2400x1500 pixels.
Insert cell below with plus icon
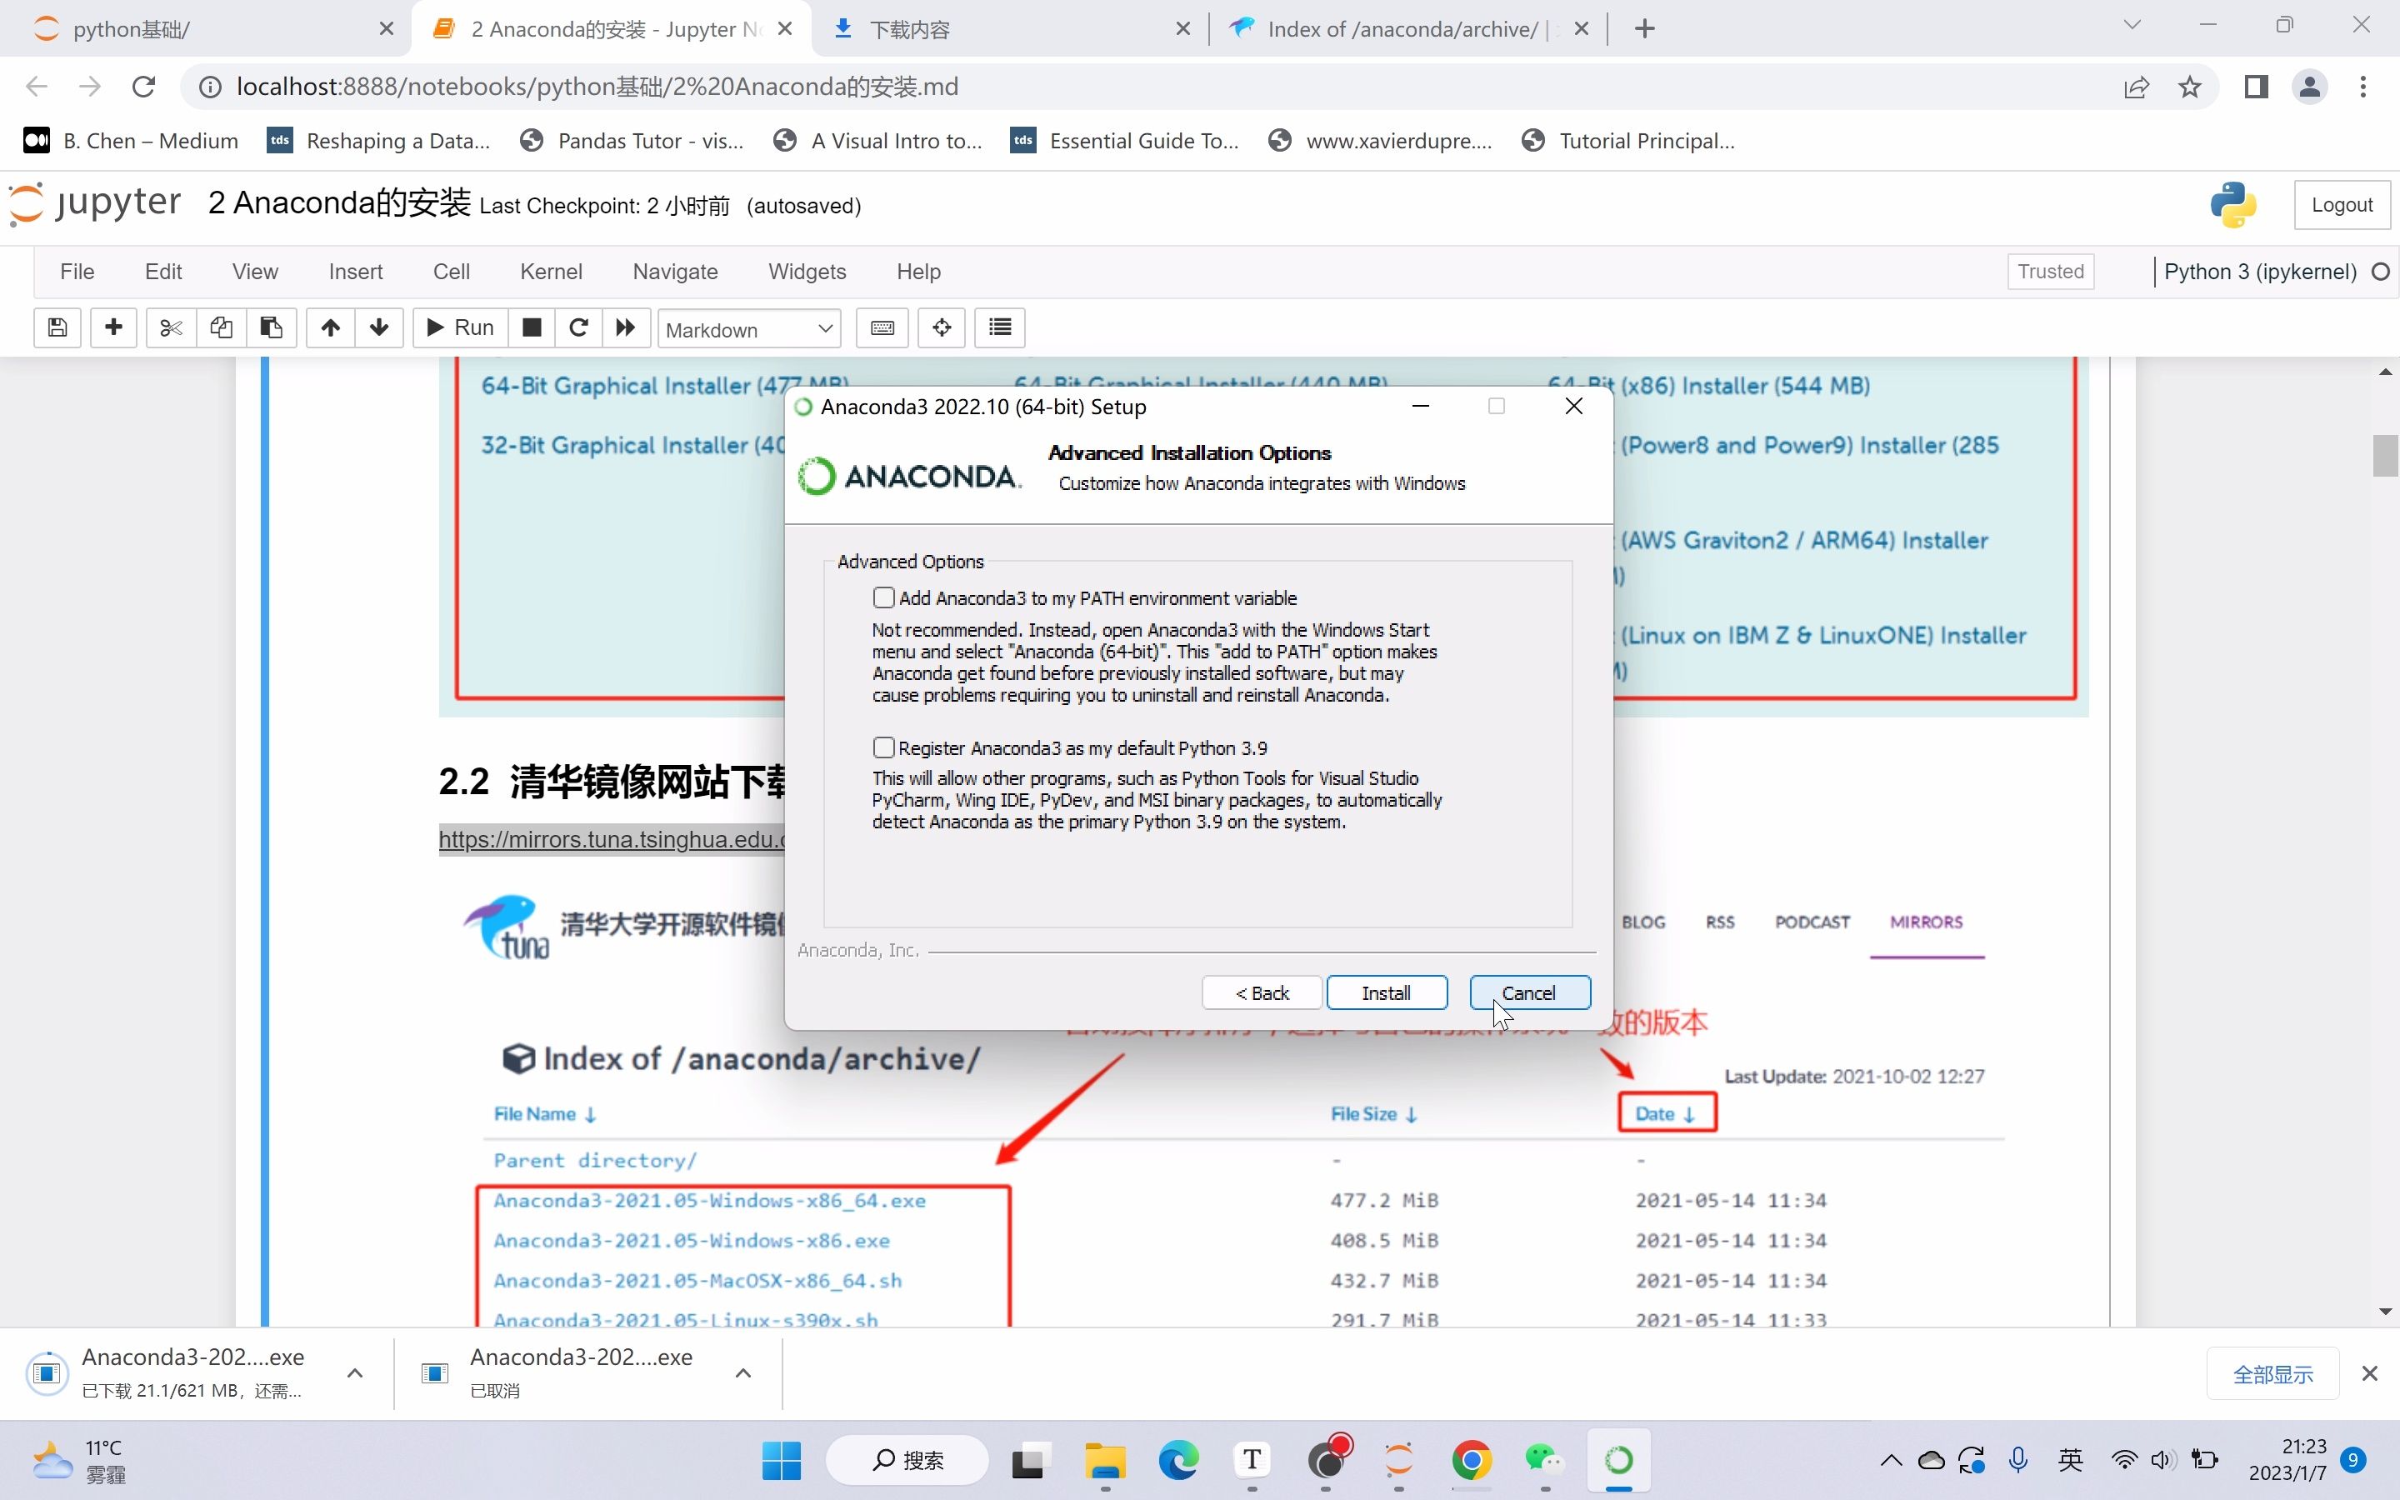pos(114,327)
